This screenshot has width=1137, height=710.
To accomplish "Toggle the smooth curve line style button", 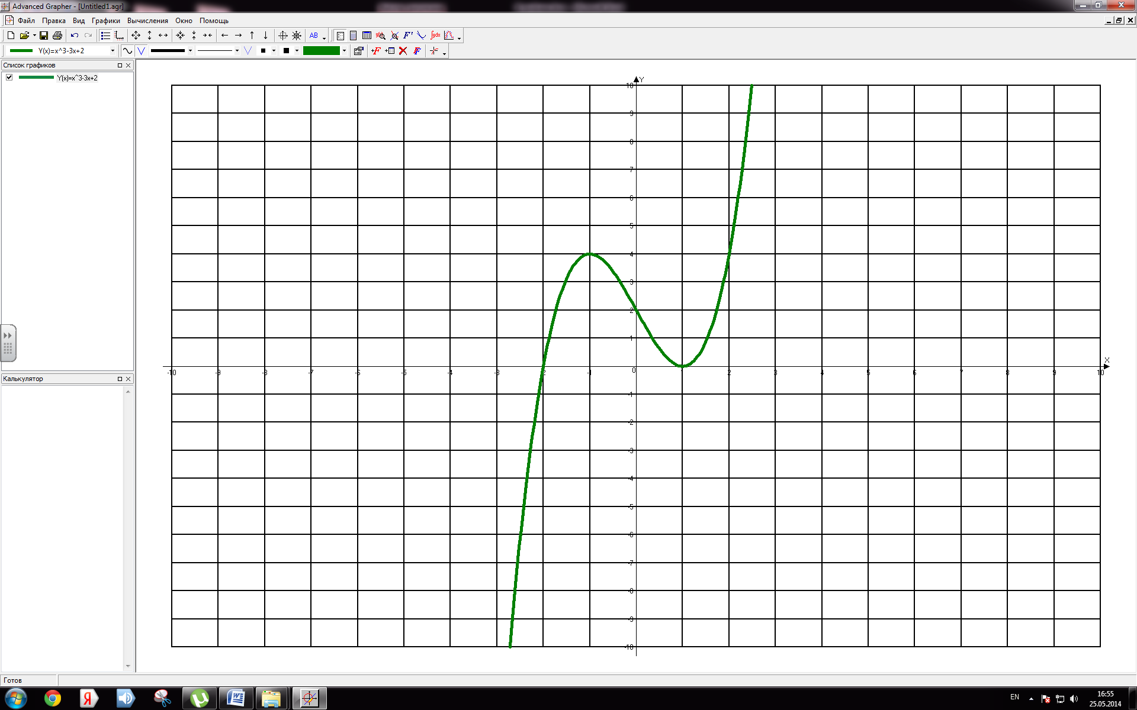I will tap(127, 51).
